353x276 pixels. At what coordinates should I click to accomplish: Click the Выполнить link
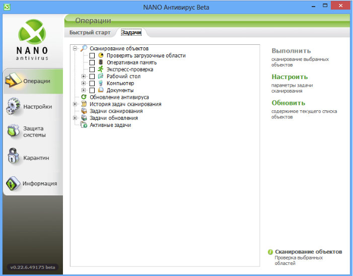(291, 51)
